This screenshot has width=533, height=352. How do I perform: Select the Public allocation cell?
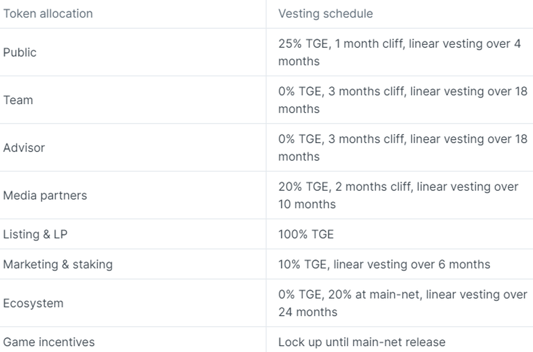[20, 52]
